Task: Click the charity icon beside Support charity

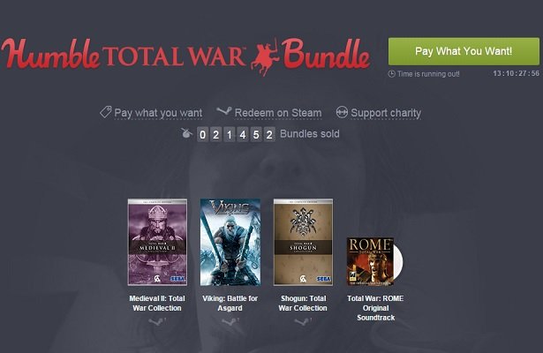Action: 342,112
